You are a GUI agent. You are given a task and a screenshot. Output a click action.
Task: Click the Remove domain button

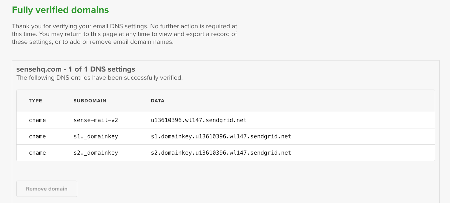click(47, 189)
